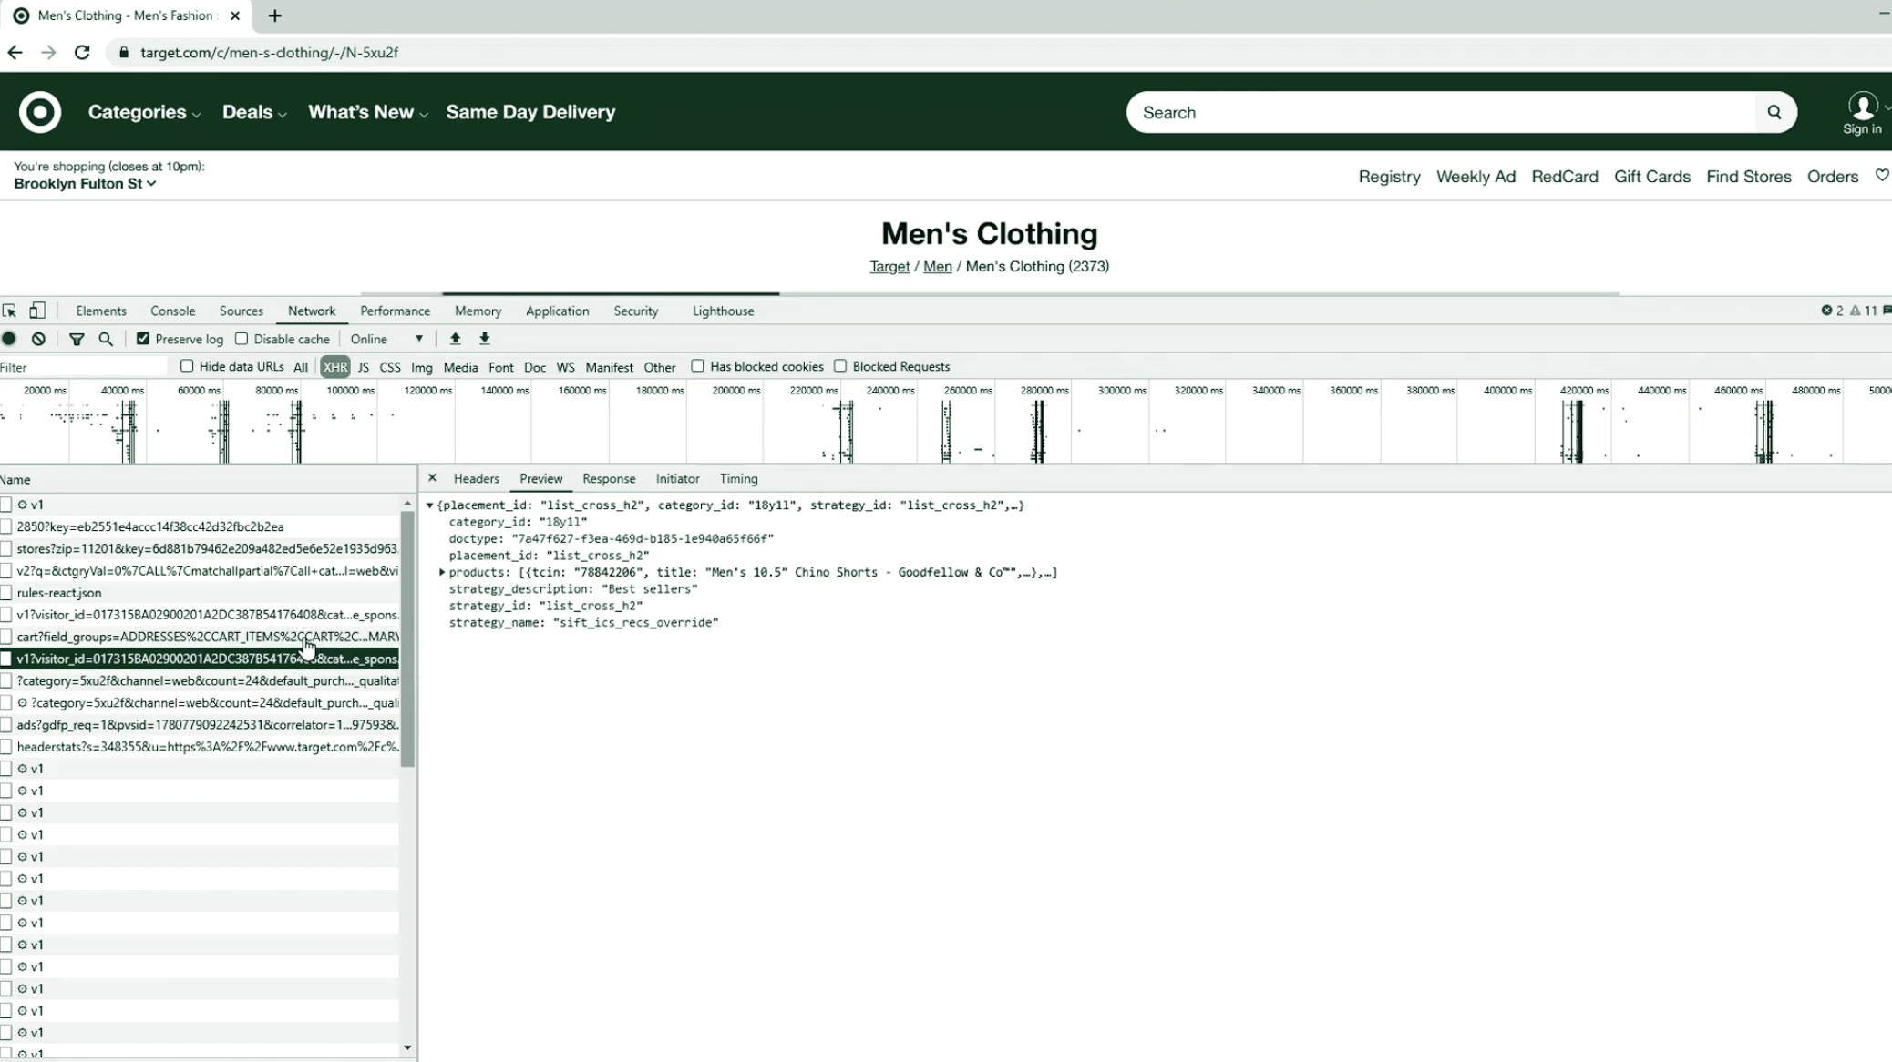Open the Weekly Ad link

(x=1476, y=177)
